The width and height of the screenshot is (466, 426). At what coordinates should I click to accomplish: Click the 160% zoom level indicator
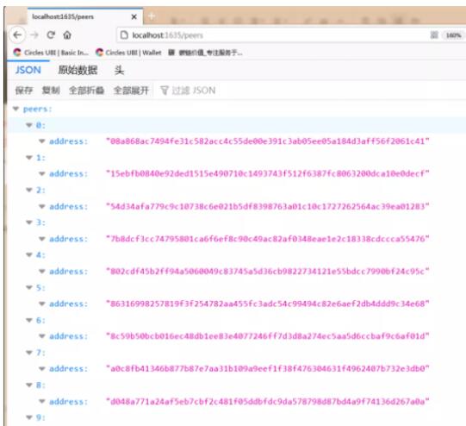453,35
